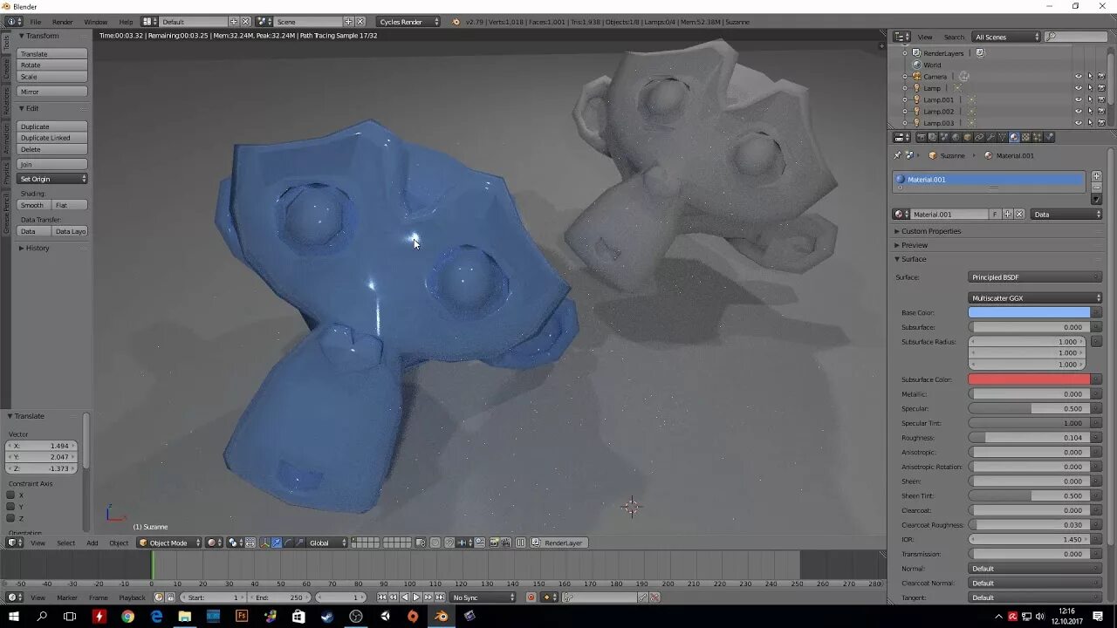Jump to the last frame

click(440, 597)
